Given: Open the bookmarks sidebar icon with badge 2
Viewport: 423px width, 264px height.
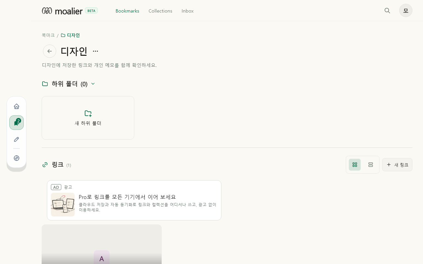Looking at the screenshot, I should click(17, 123).
